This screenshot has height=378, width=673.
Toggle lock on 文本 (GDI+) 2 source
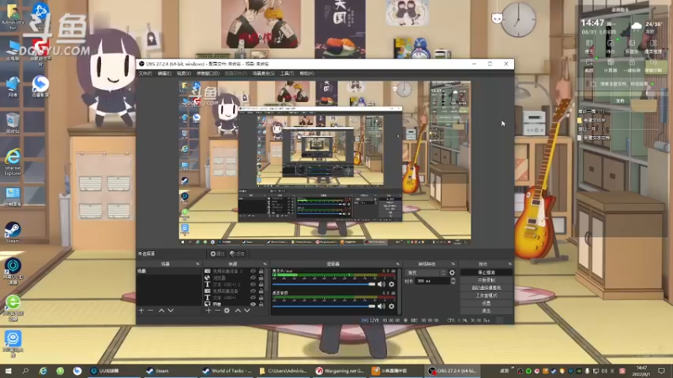click(x=261, y=285)
